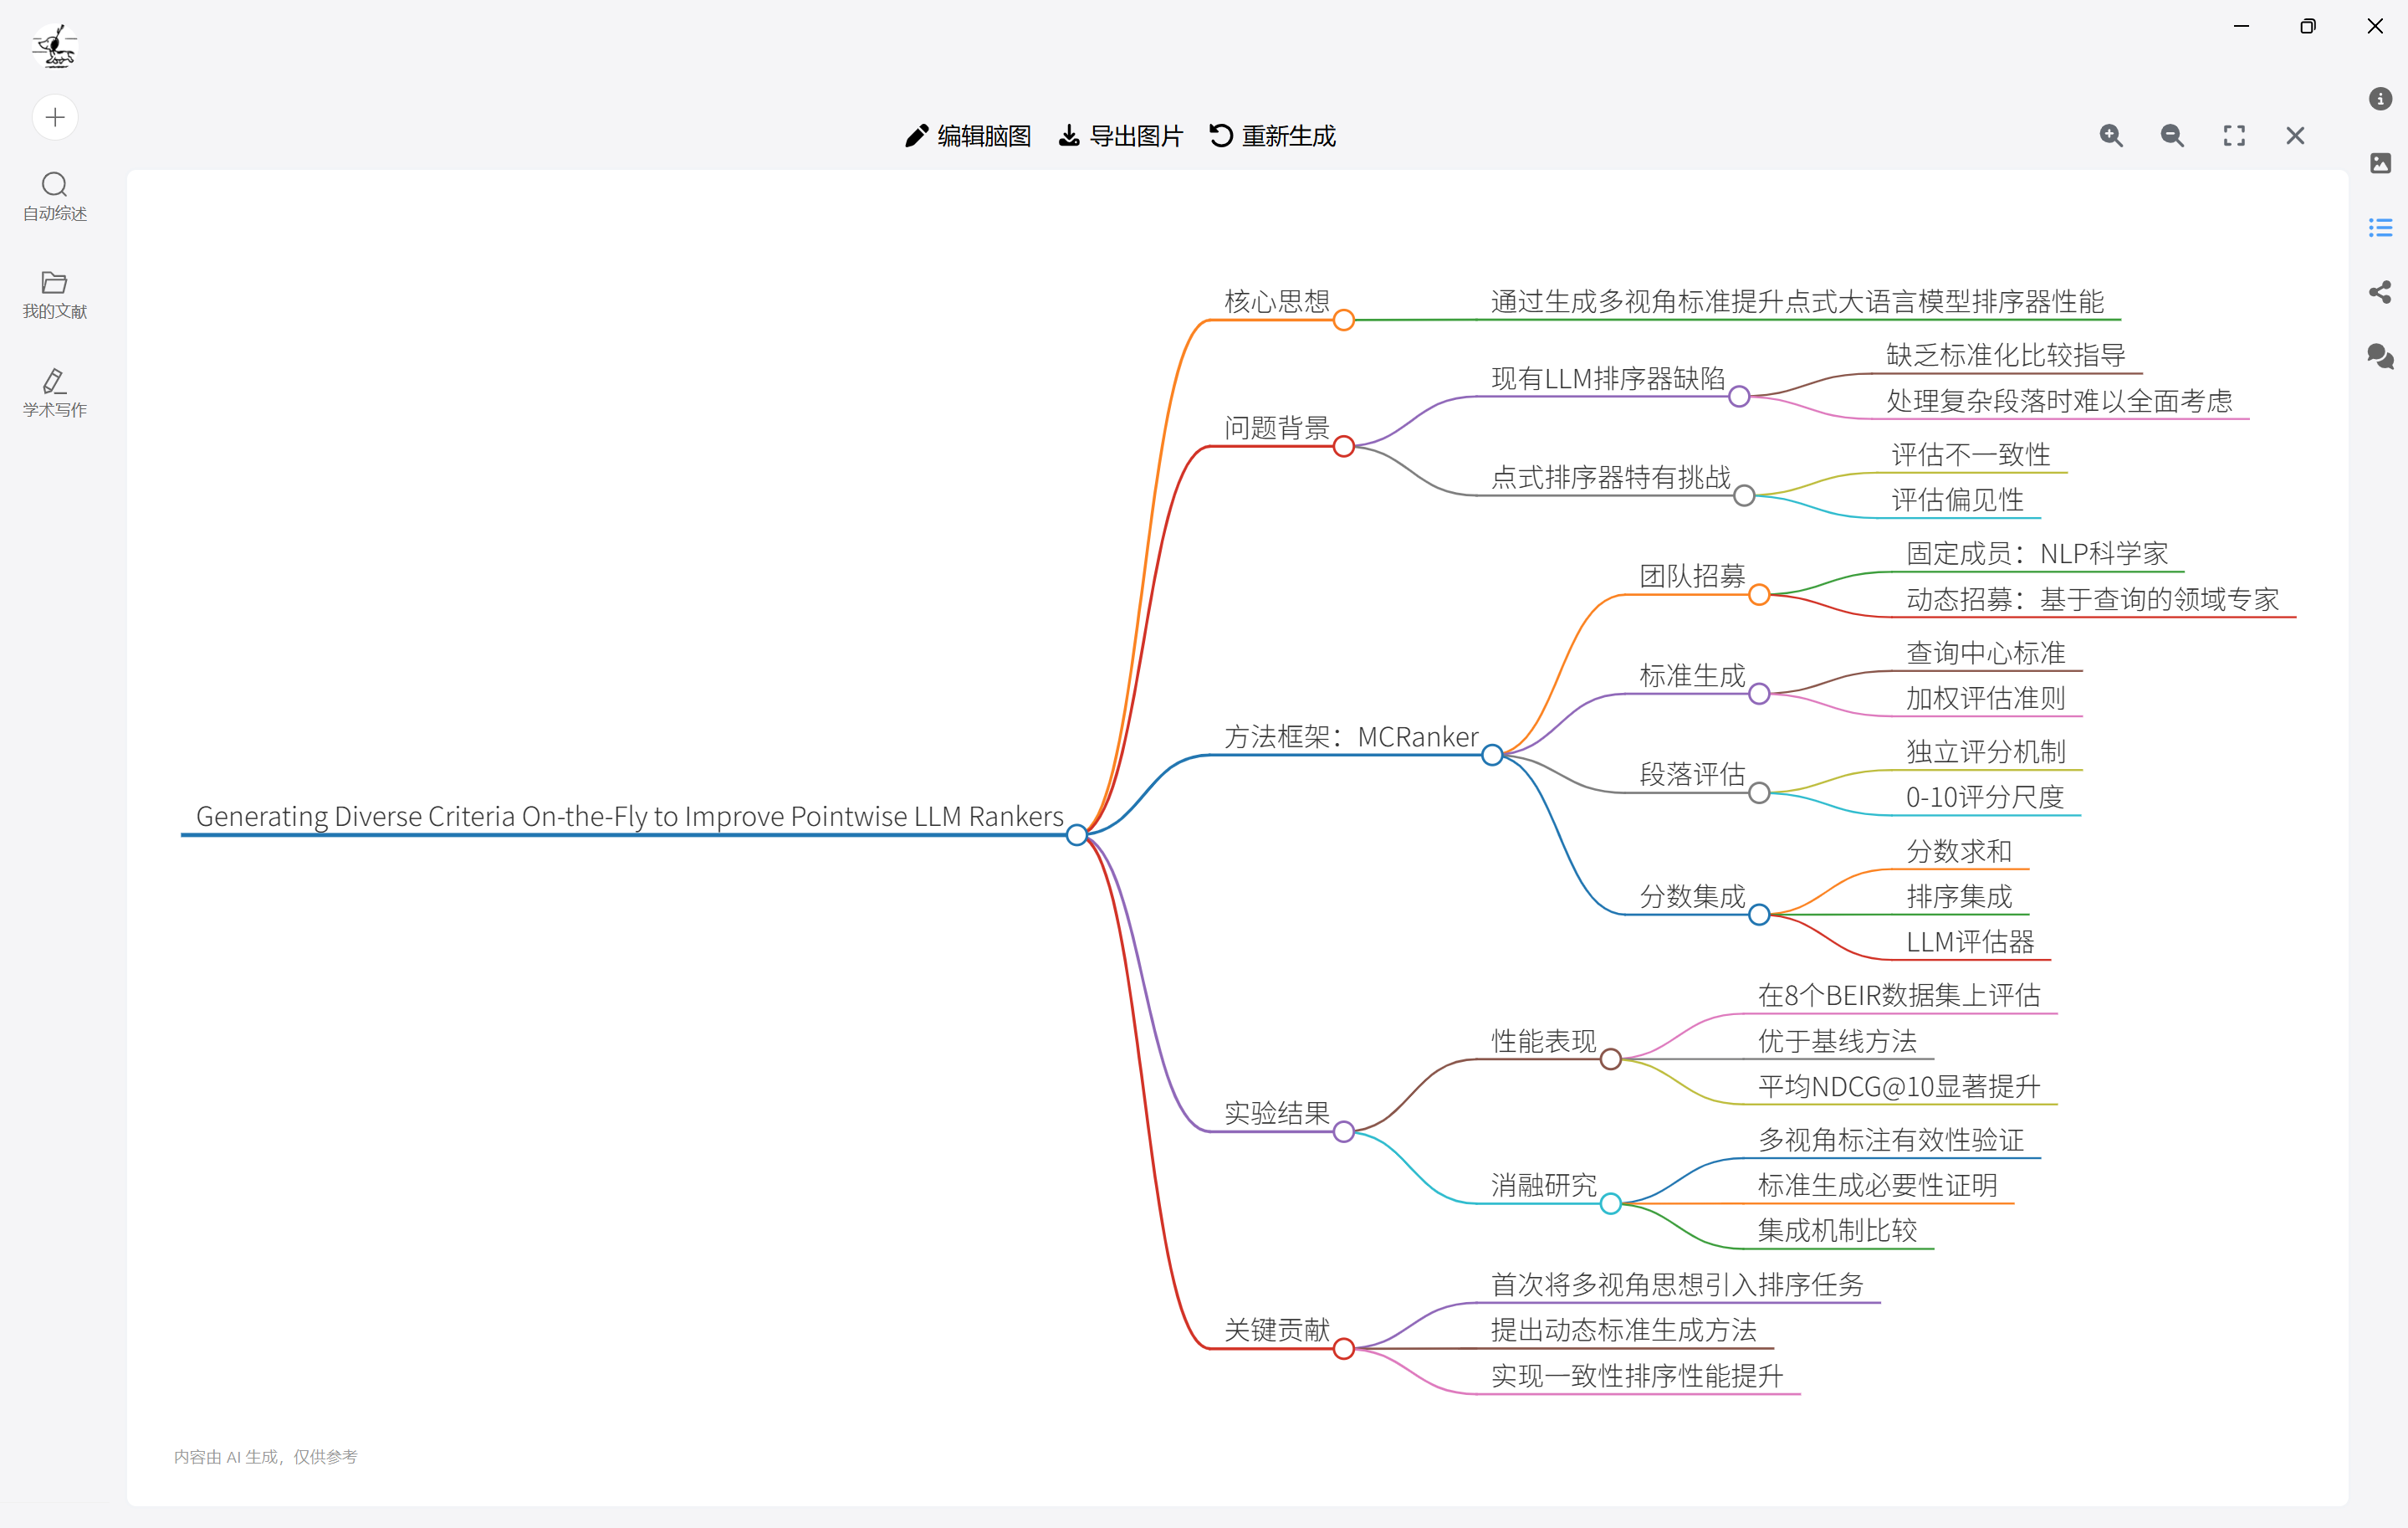The height and width of the screenshot is (1528, 2408).
Task: Click 导出图片 to export image
Action: click(1121, 136)
